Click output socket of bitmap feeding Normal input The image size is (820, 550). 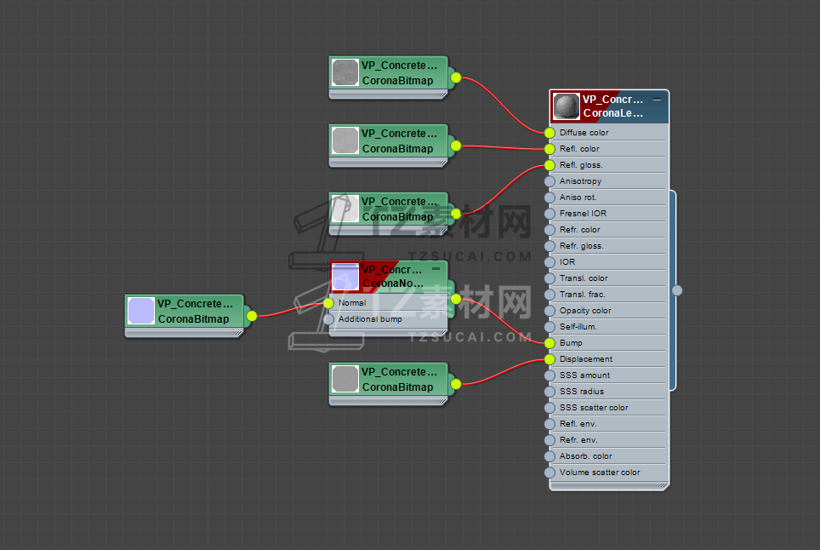point(252,316)
